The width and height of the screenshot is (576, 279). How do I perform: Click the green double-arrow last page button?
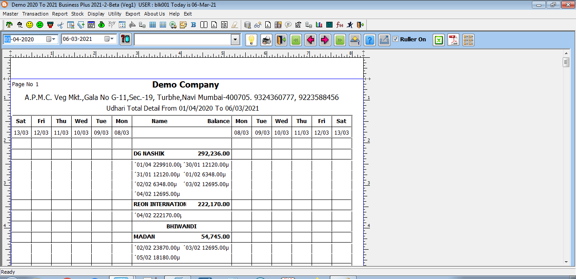pos(340,40)
